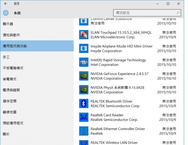Select the Insyde Airplane Mode driver icon

tap(84, 48)
